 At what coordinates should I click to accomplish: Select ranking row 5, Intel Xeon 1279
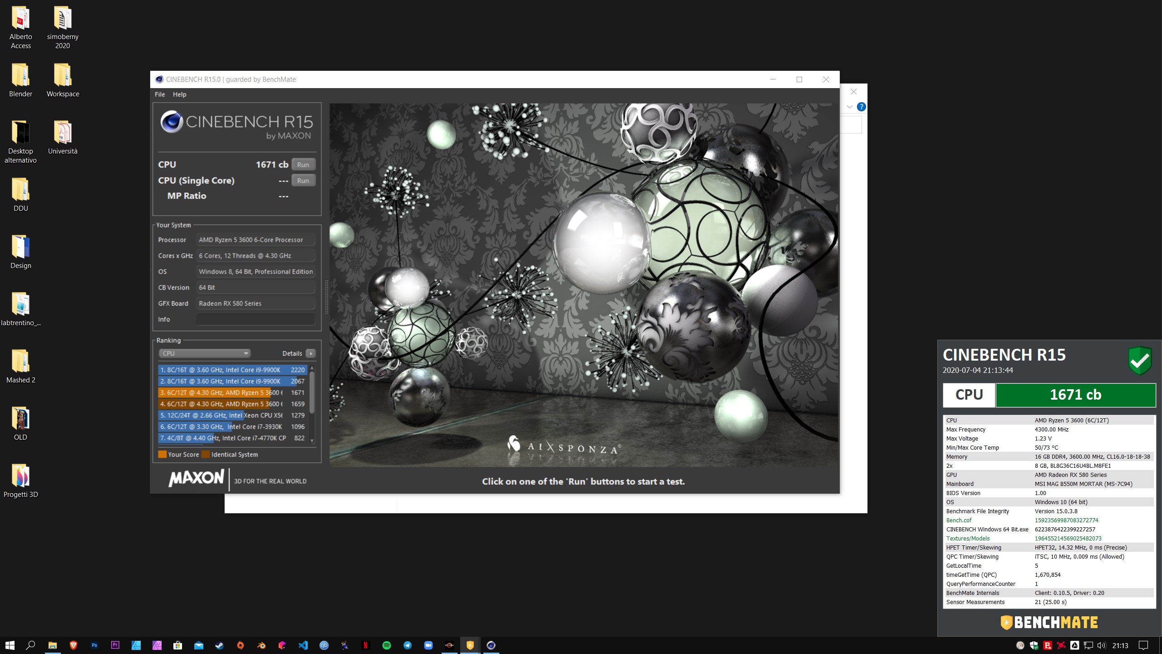click(x=232, y=415)
